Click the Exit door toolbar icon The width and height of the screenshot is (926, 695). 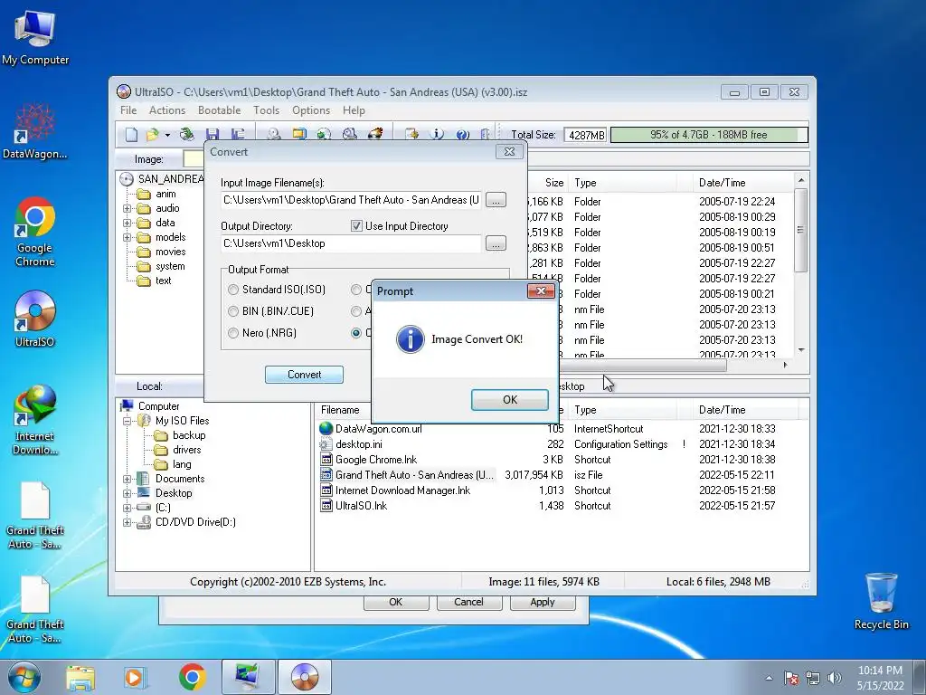click(486, 135)
